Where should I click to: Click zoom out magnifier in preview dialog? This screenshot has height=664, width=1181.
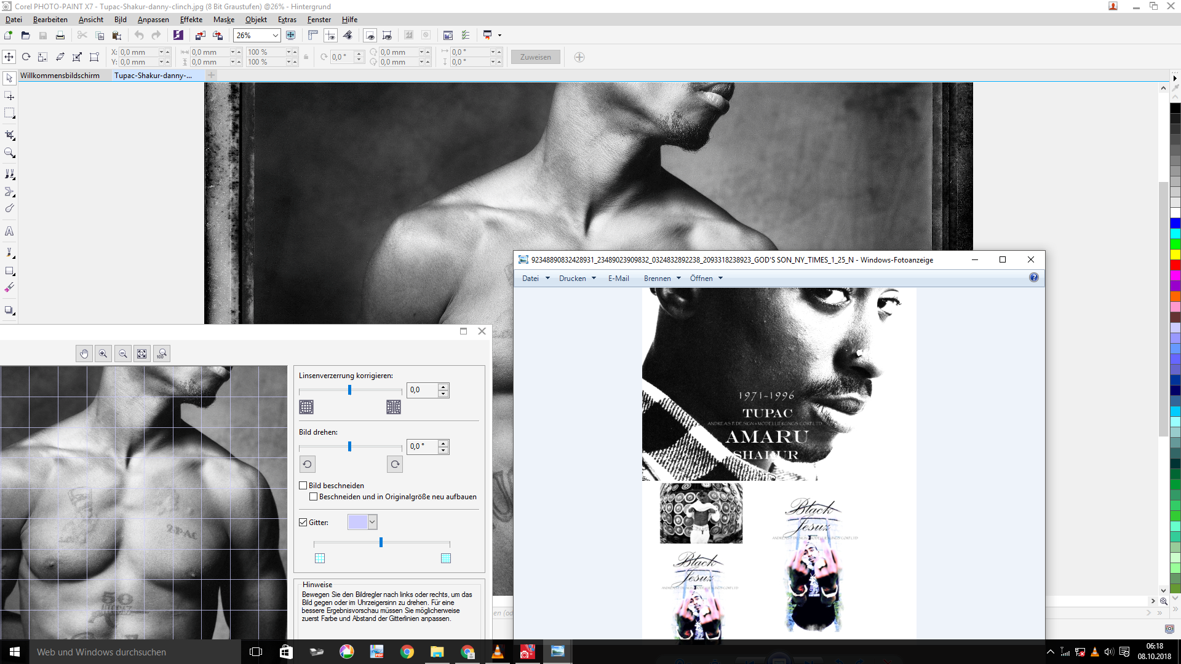[123, 354]
